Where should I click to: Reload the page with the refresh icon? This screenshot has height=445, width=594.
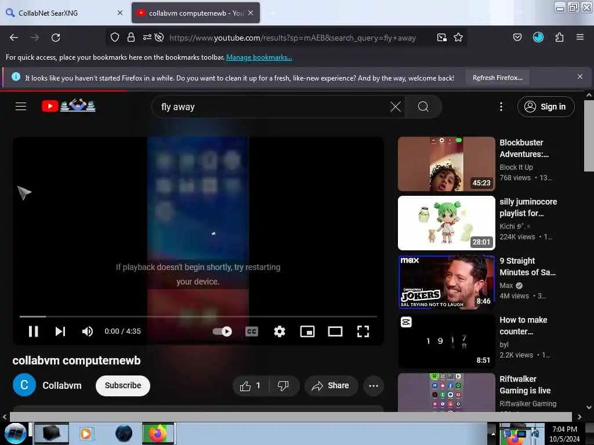[56, 38]
